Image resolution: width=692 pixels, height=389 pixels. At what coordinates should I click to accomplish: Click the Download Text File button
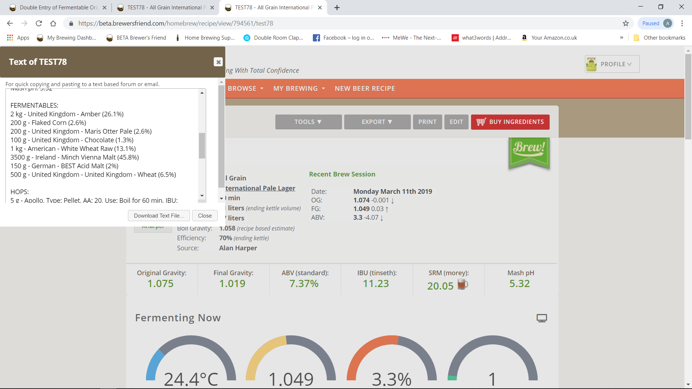pos(159,216)
